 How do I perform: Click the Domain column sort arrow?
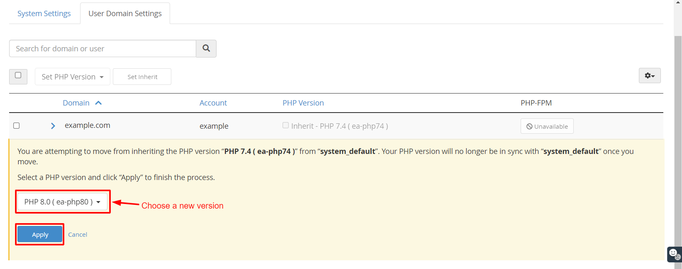(98, 103)
